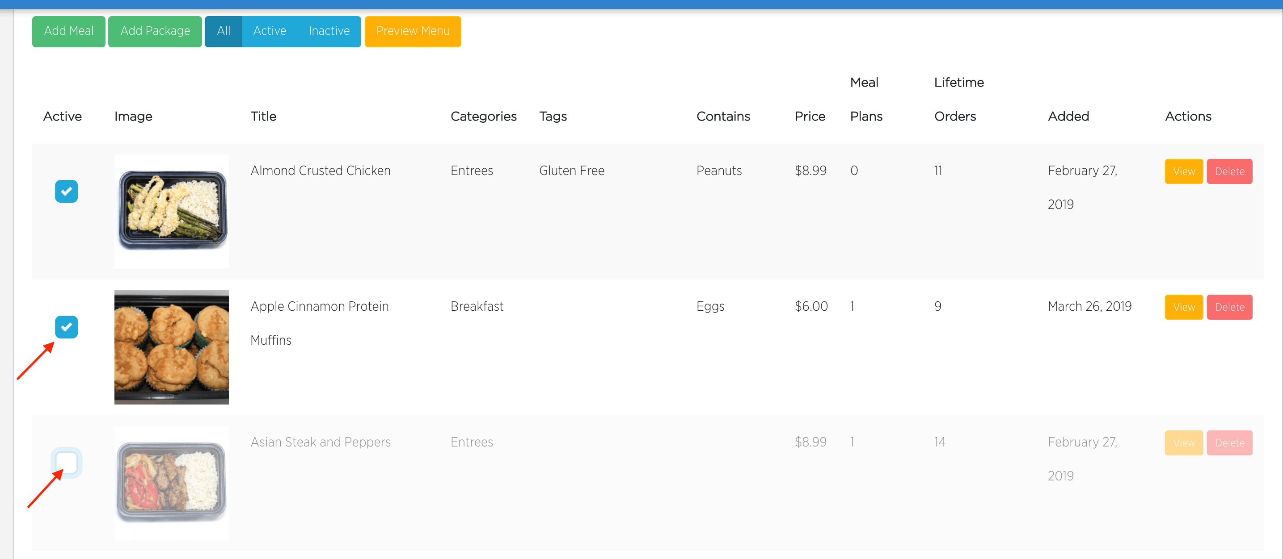Screen dimensions: 1283x559
Task: Sort by the Meal Plans column header
Action: tap(866, 100)
